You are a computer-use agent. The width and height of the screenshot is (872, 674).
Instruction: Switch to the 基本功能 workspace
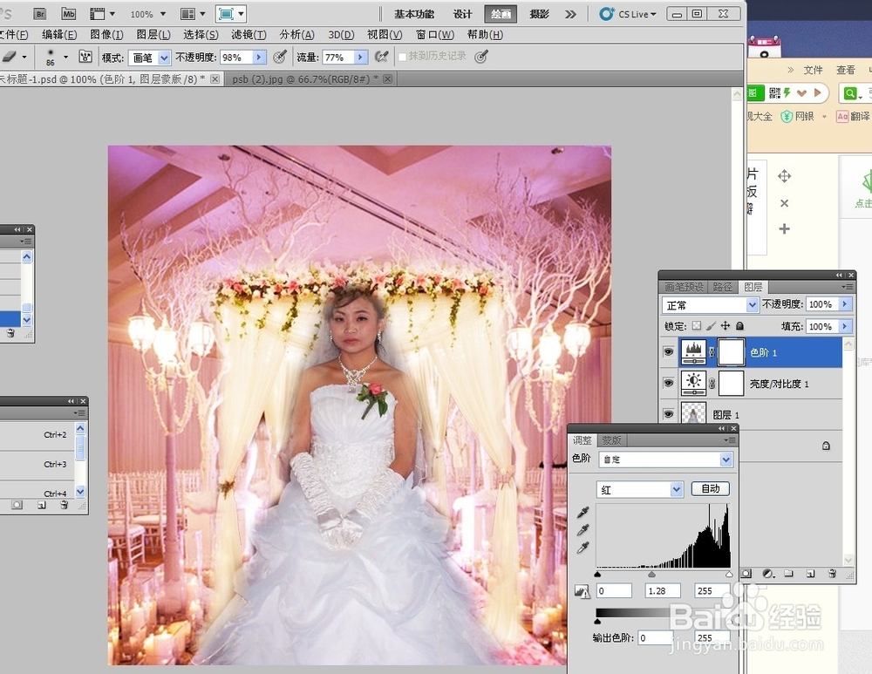(x=414, y=14)
